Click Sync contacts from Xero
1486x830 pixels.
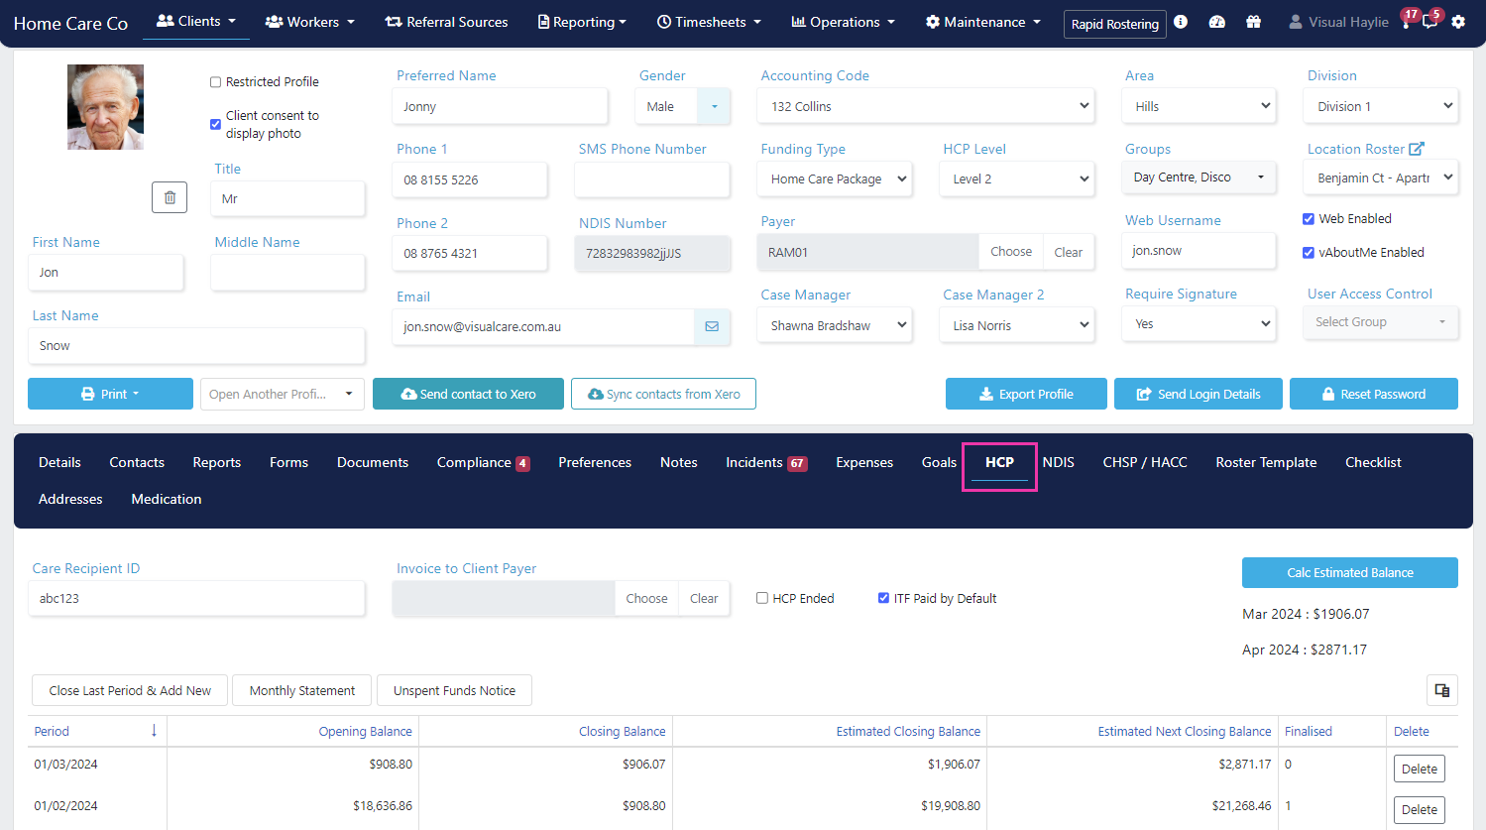pos(663,394)
